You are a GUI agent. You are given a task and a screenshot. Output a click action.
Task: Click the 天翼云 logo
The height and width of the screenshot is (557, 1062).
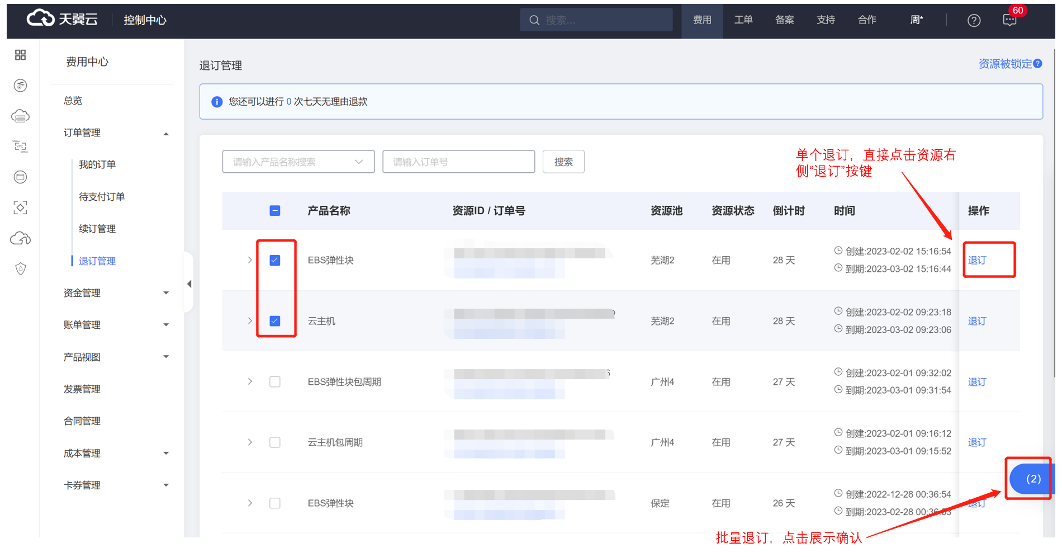pyautogui.click(x=62, y=19)
